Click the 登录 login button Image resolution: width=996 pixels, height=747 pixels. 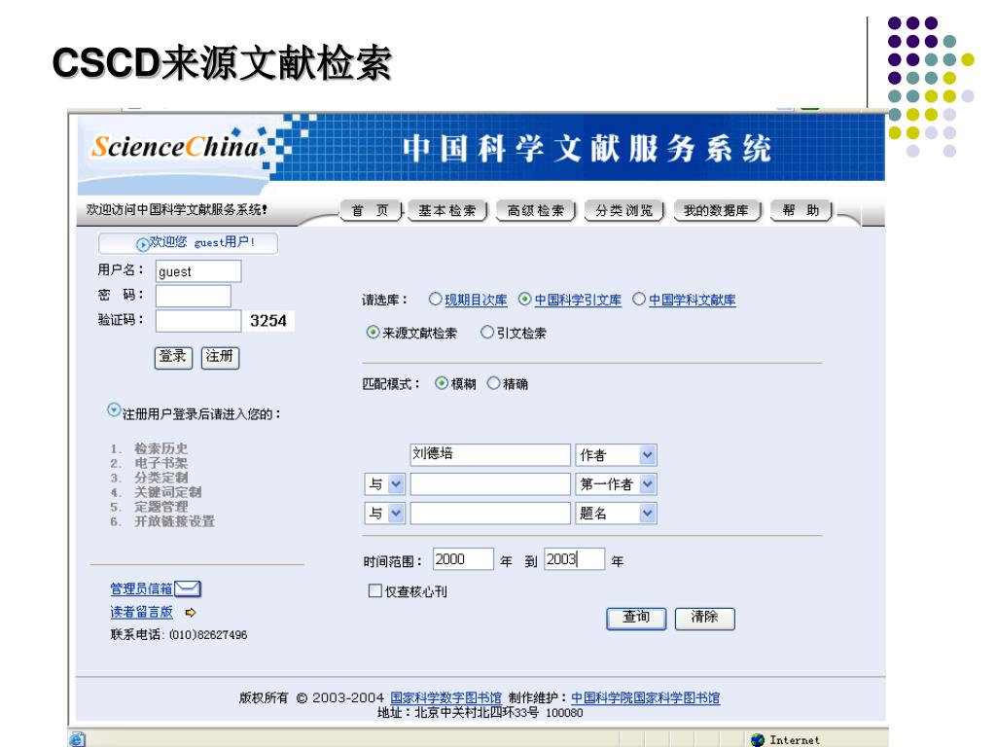[x=174, y=357]
